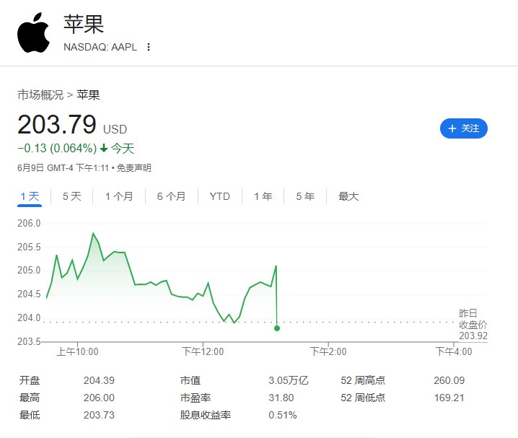
Task: Open the 免责声明 disclaimer link
Action: click(134, 168)
